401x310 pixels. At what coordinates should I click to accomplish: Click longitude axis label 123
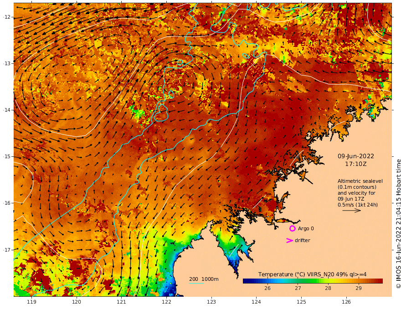pos(211,302)
